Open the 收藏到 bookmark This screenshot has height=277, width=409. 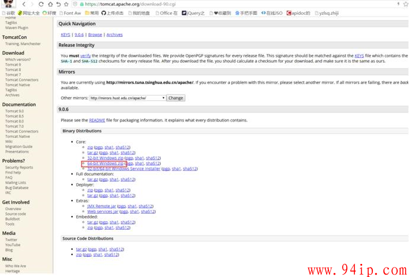pyautogui.click(x=220, y=13)
